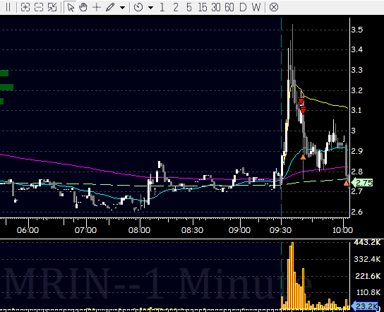Switch to the 60-minute interval

229,7
